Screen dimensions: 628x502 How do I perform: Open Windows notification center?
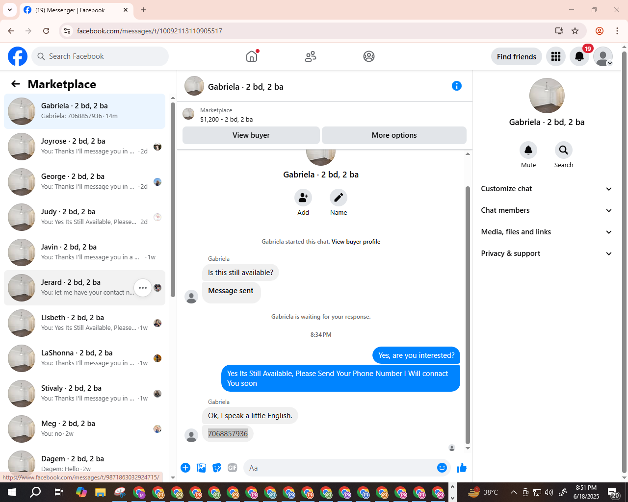tap(613, 493)
